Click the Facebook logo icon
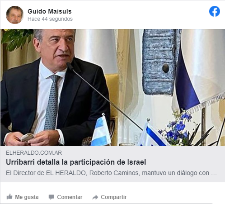This screenshot has width=225, height=204. click(x=215, y=11)
